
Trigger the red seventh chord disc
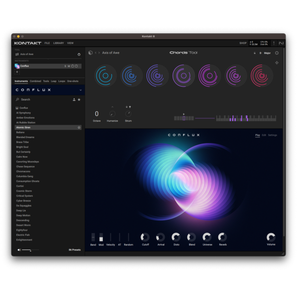click(x=262, y=76)
